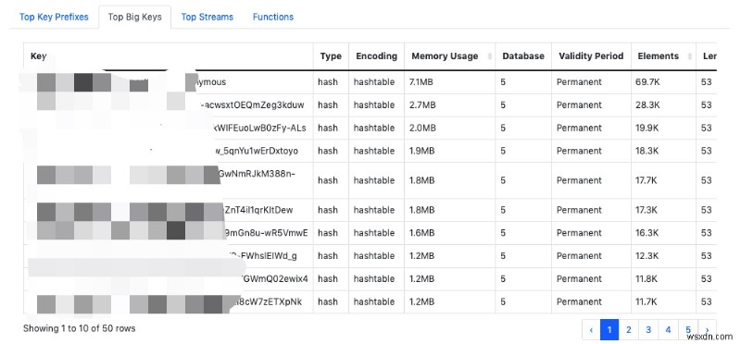Viewport: 741px width, 344px height.
Task: Select the Top Big Keys tab
Action: point(134,17)
